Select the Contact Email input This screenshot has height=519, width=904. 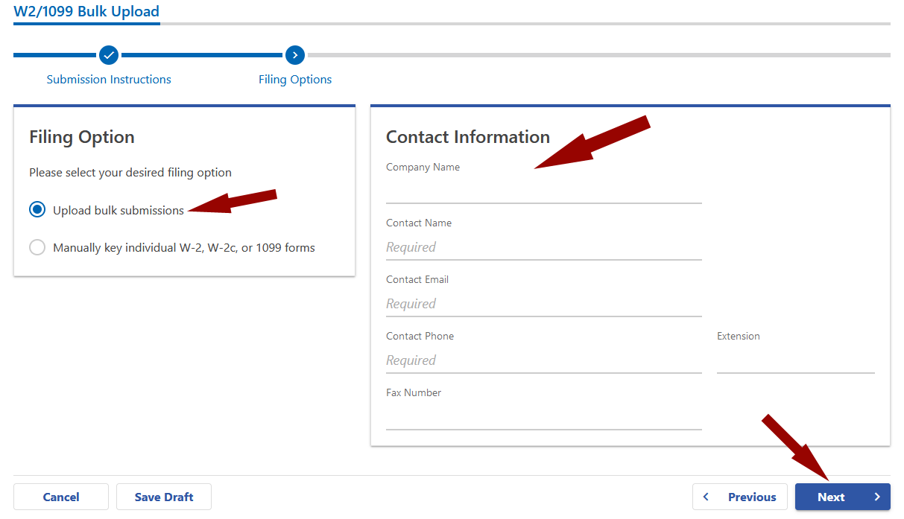tap(543, 304)
